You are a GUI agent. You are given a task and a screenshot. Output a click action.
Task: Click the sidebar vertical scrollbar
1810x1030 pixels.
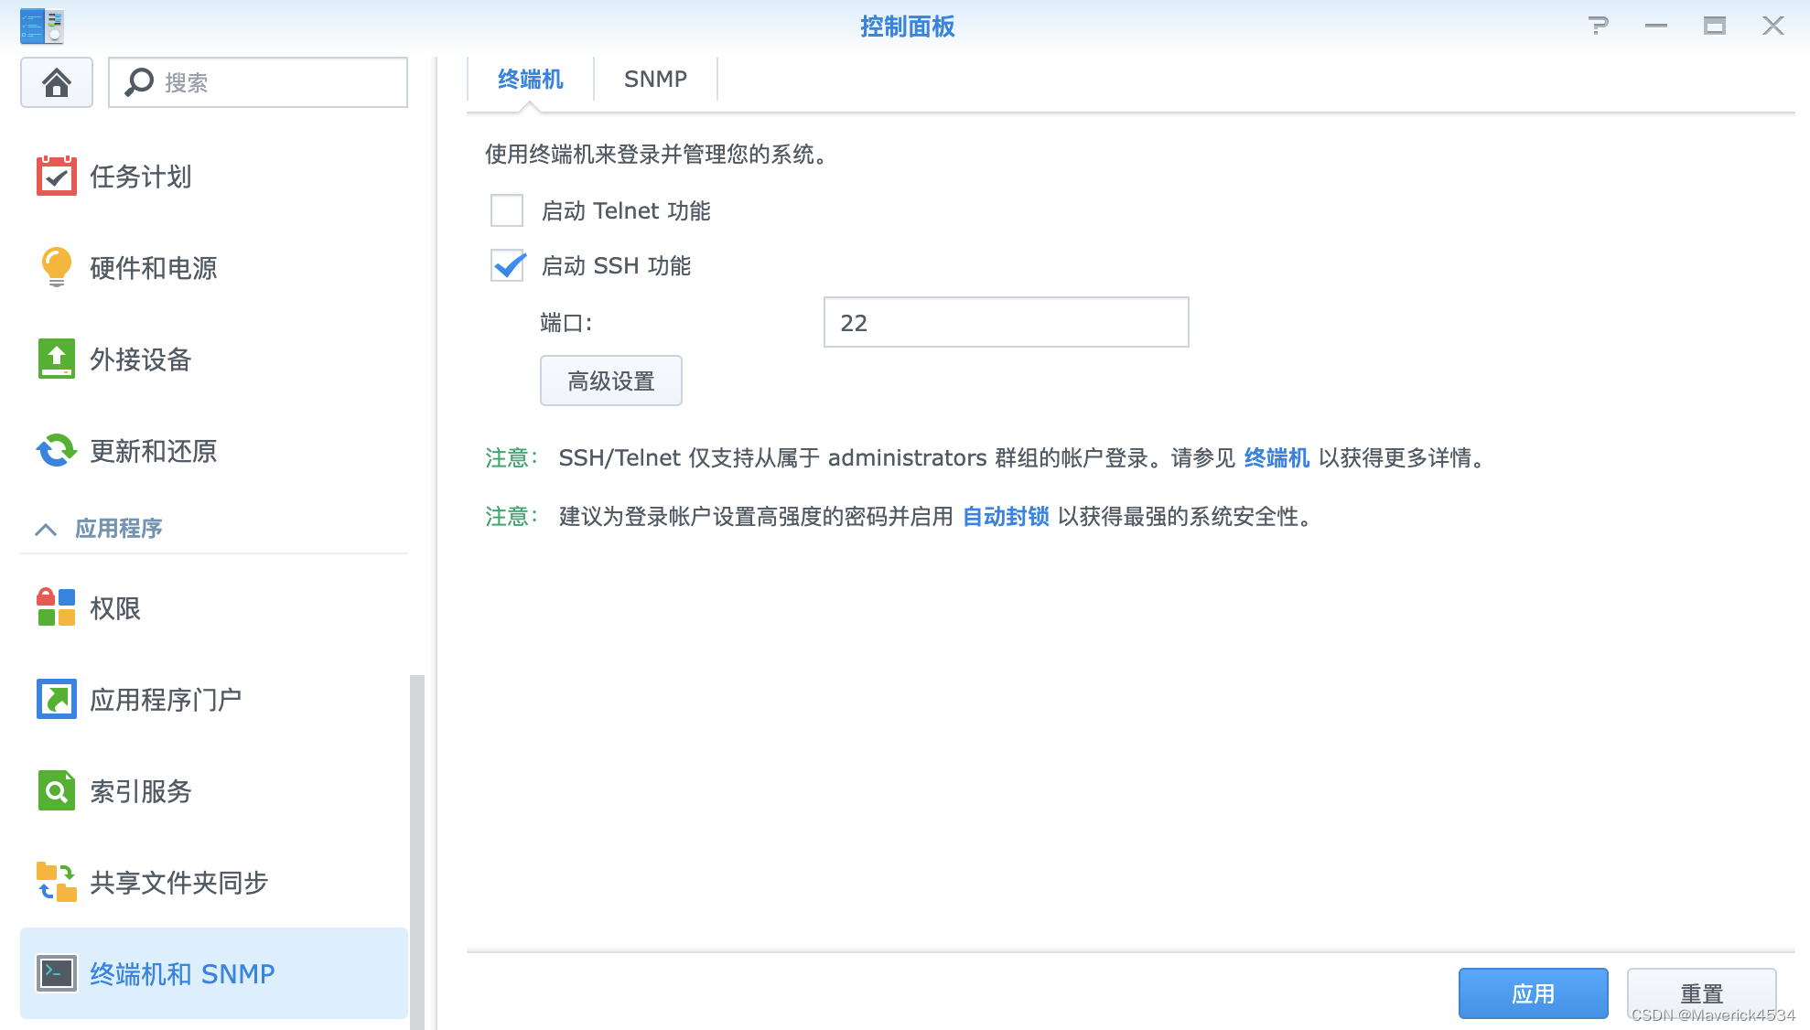click(417, 851)
